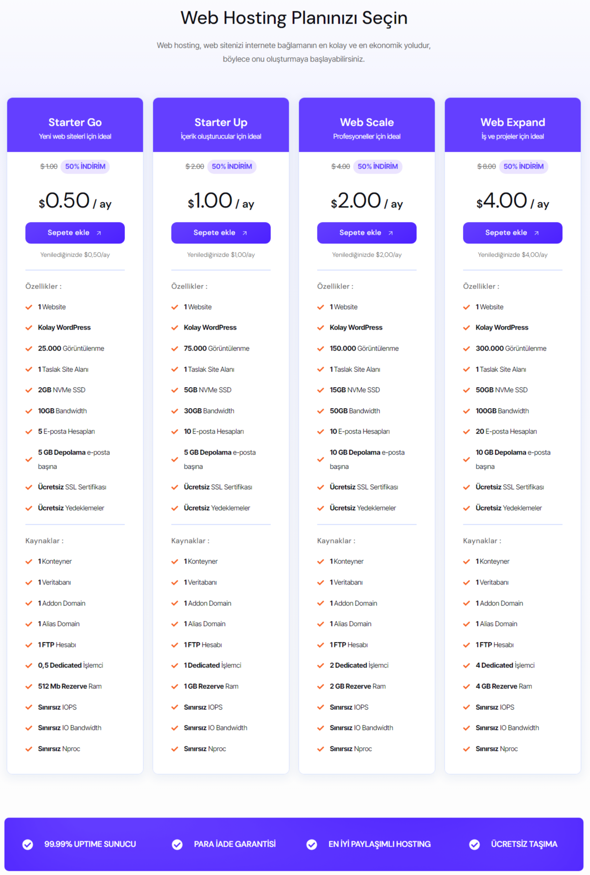
Task: Click the $2.00 / ay price of Web Scale
Action: [367, 201]
